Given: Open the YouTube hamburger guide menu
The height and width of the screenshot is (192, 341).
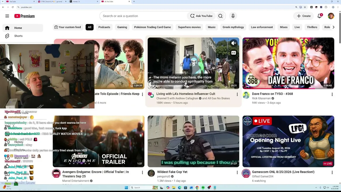Looking at the screenshot, I should pos(7,16).
